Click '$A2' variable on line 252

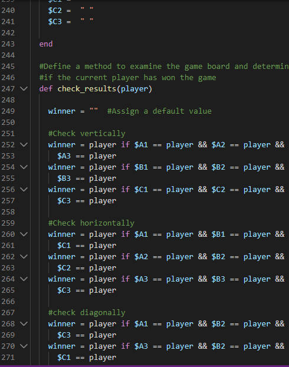pos(218,145)
